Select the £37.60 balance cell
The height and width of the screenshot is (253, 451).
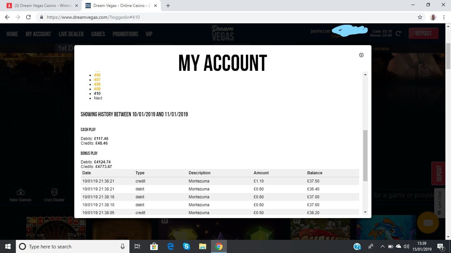pos(313,205)
